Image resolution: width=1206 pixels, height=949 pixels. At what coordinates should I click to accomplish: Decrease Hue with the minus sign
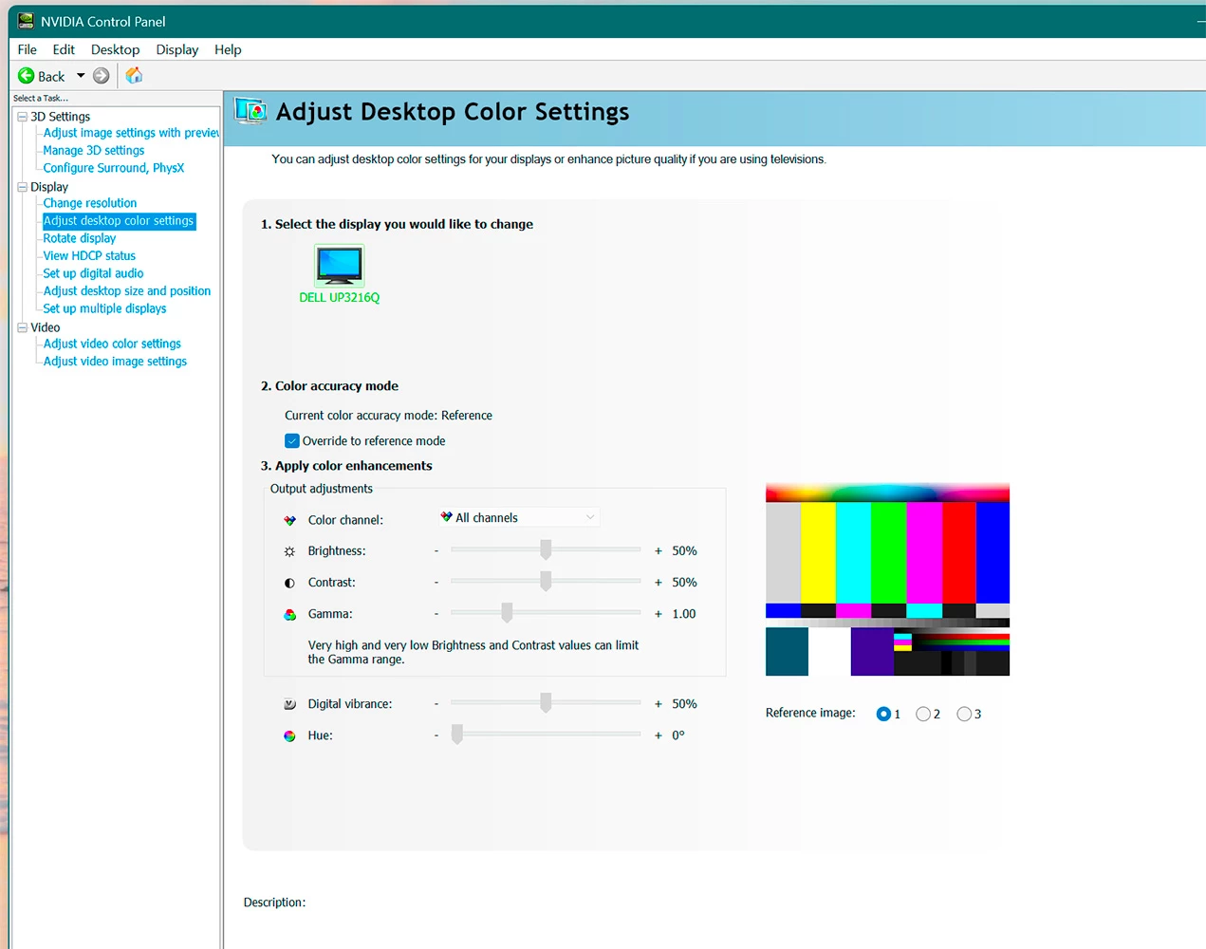[436, 735]
